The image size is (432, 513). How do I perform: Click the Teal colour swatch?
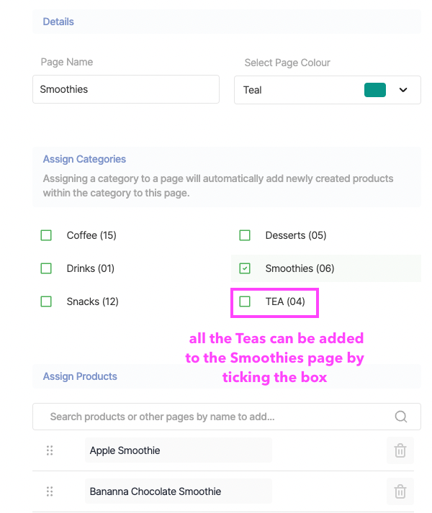pyautogui.click(x=375, y=90)
